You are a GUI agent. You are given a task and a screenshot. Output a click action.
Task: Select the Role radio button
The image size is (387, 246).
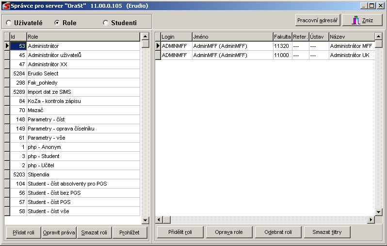(57, 23)
